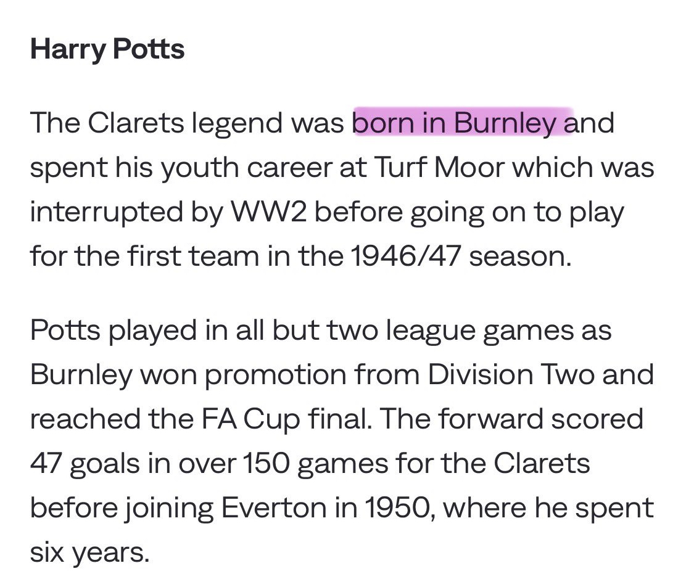
Task: Click the word "WW2"
Action: point(271,212)
